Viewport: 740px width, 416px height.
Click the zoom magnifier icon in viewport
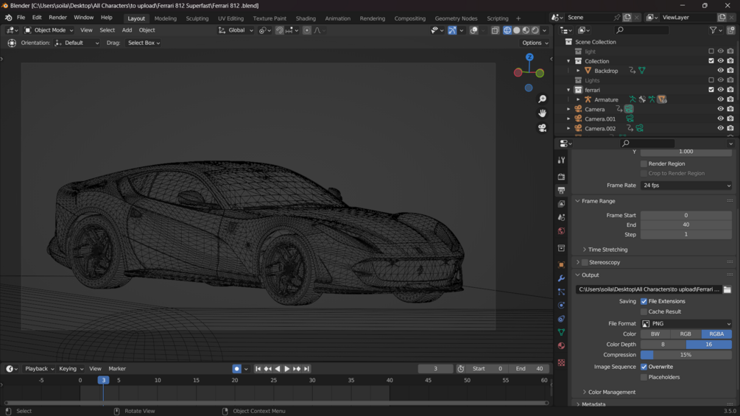pos(542,99)
